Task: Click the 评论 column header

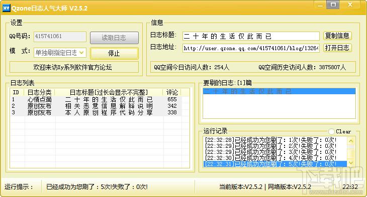Action: [172, 92]
